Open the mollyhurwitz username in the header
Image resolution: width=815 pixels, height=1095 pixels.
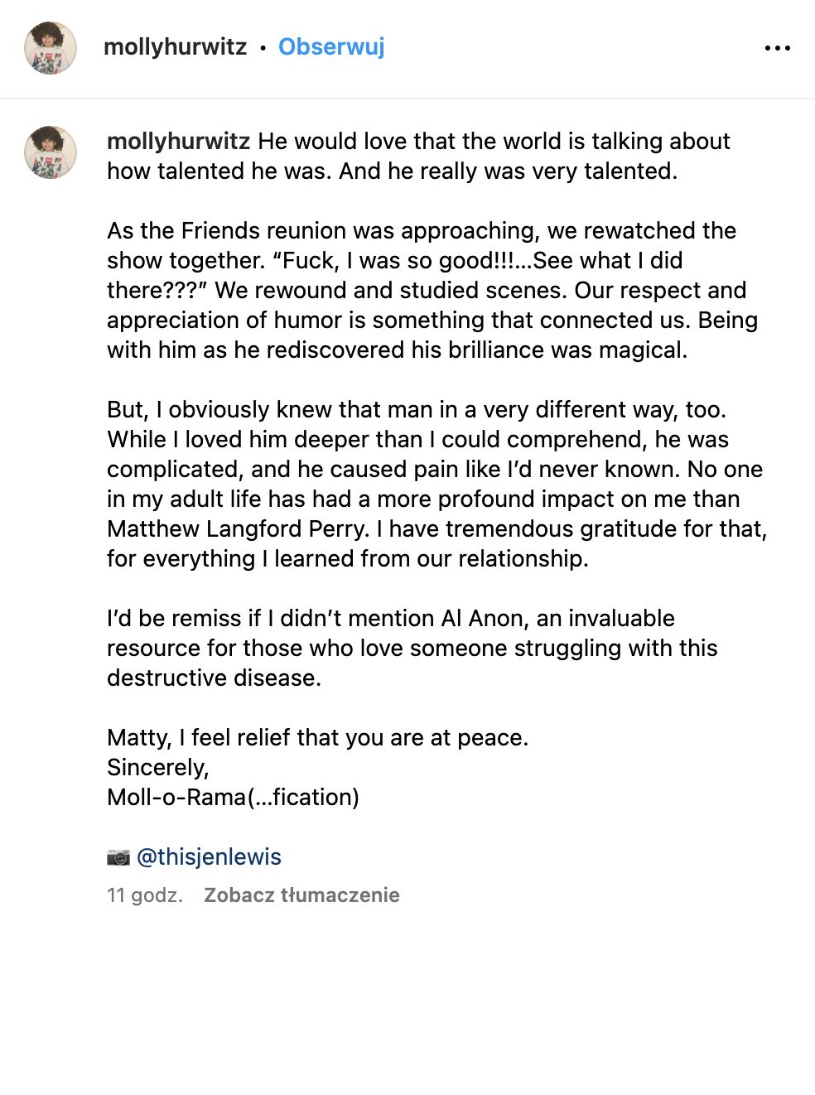(175, 47)
